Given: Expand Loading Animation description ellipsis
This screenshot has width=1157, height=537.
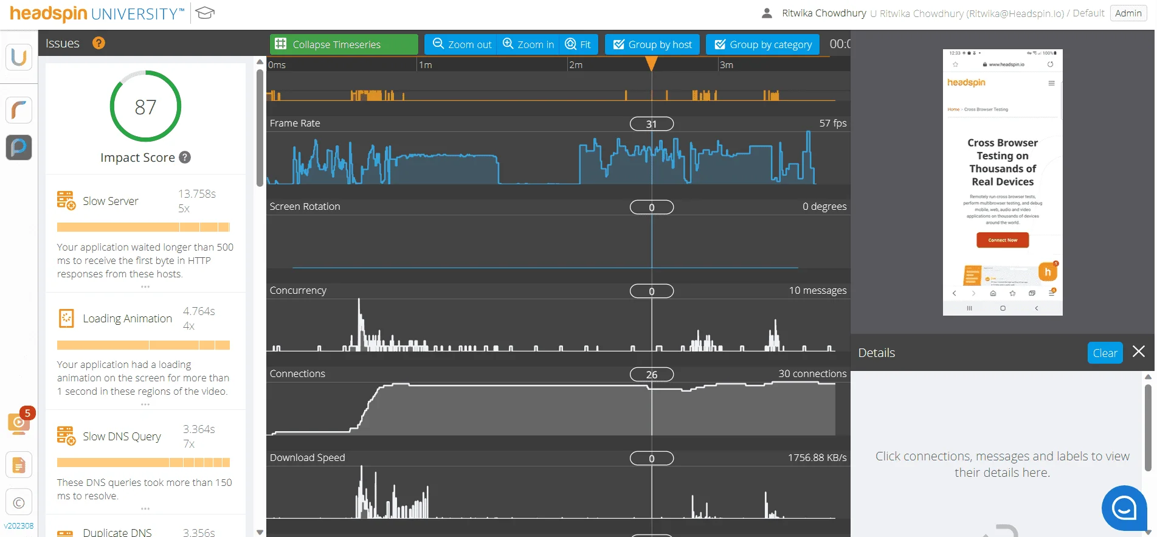Looking at the screenshot, I should [x=145, y=404].
